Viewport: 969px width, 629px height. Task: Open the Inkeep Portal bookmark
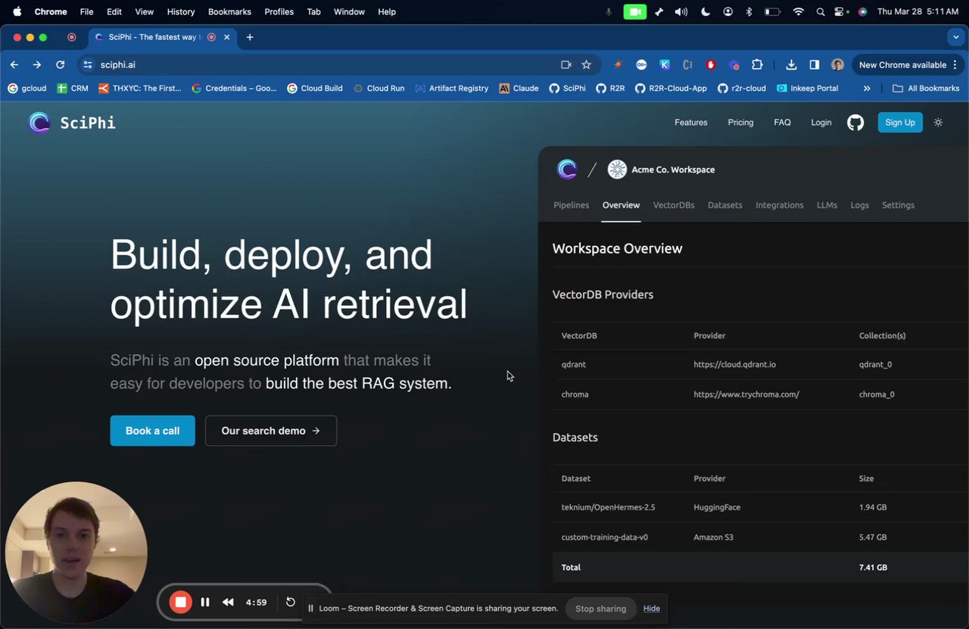[x=808, y=89]
